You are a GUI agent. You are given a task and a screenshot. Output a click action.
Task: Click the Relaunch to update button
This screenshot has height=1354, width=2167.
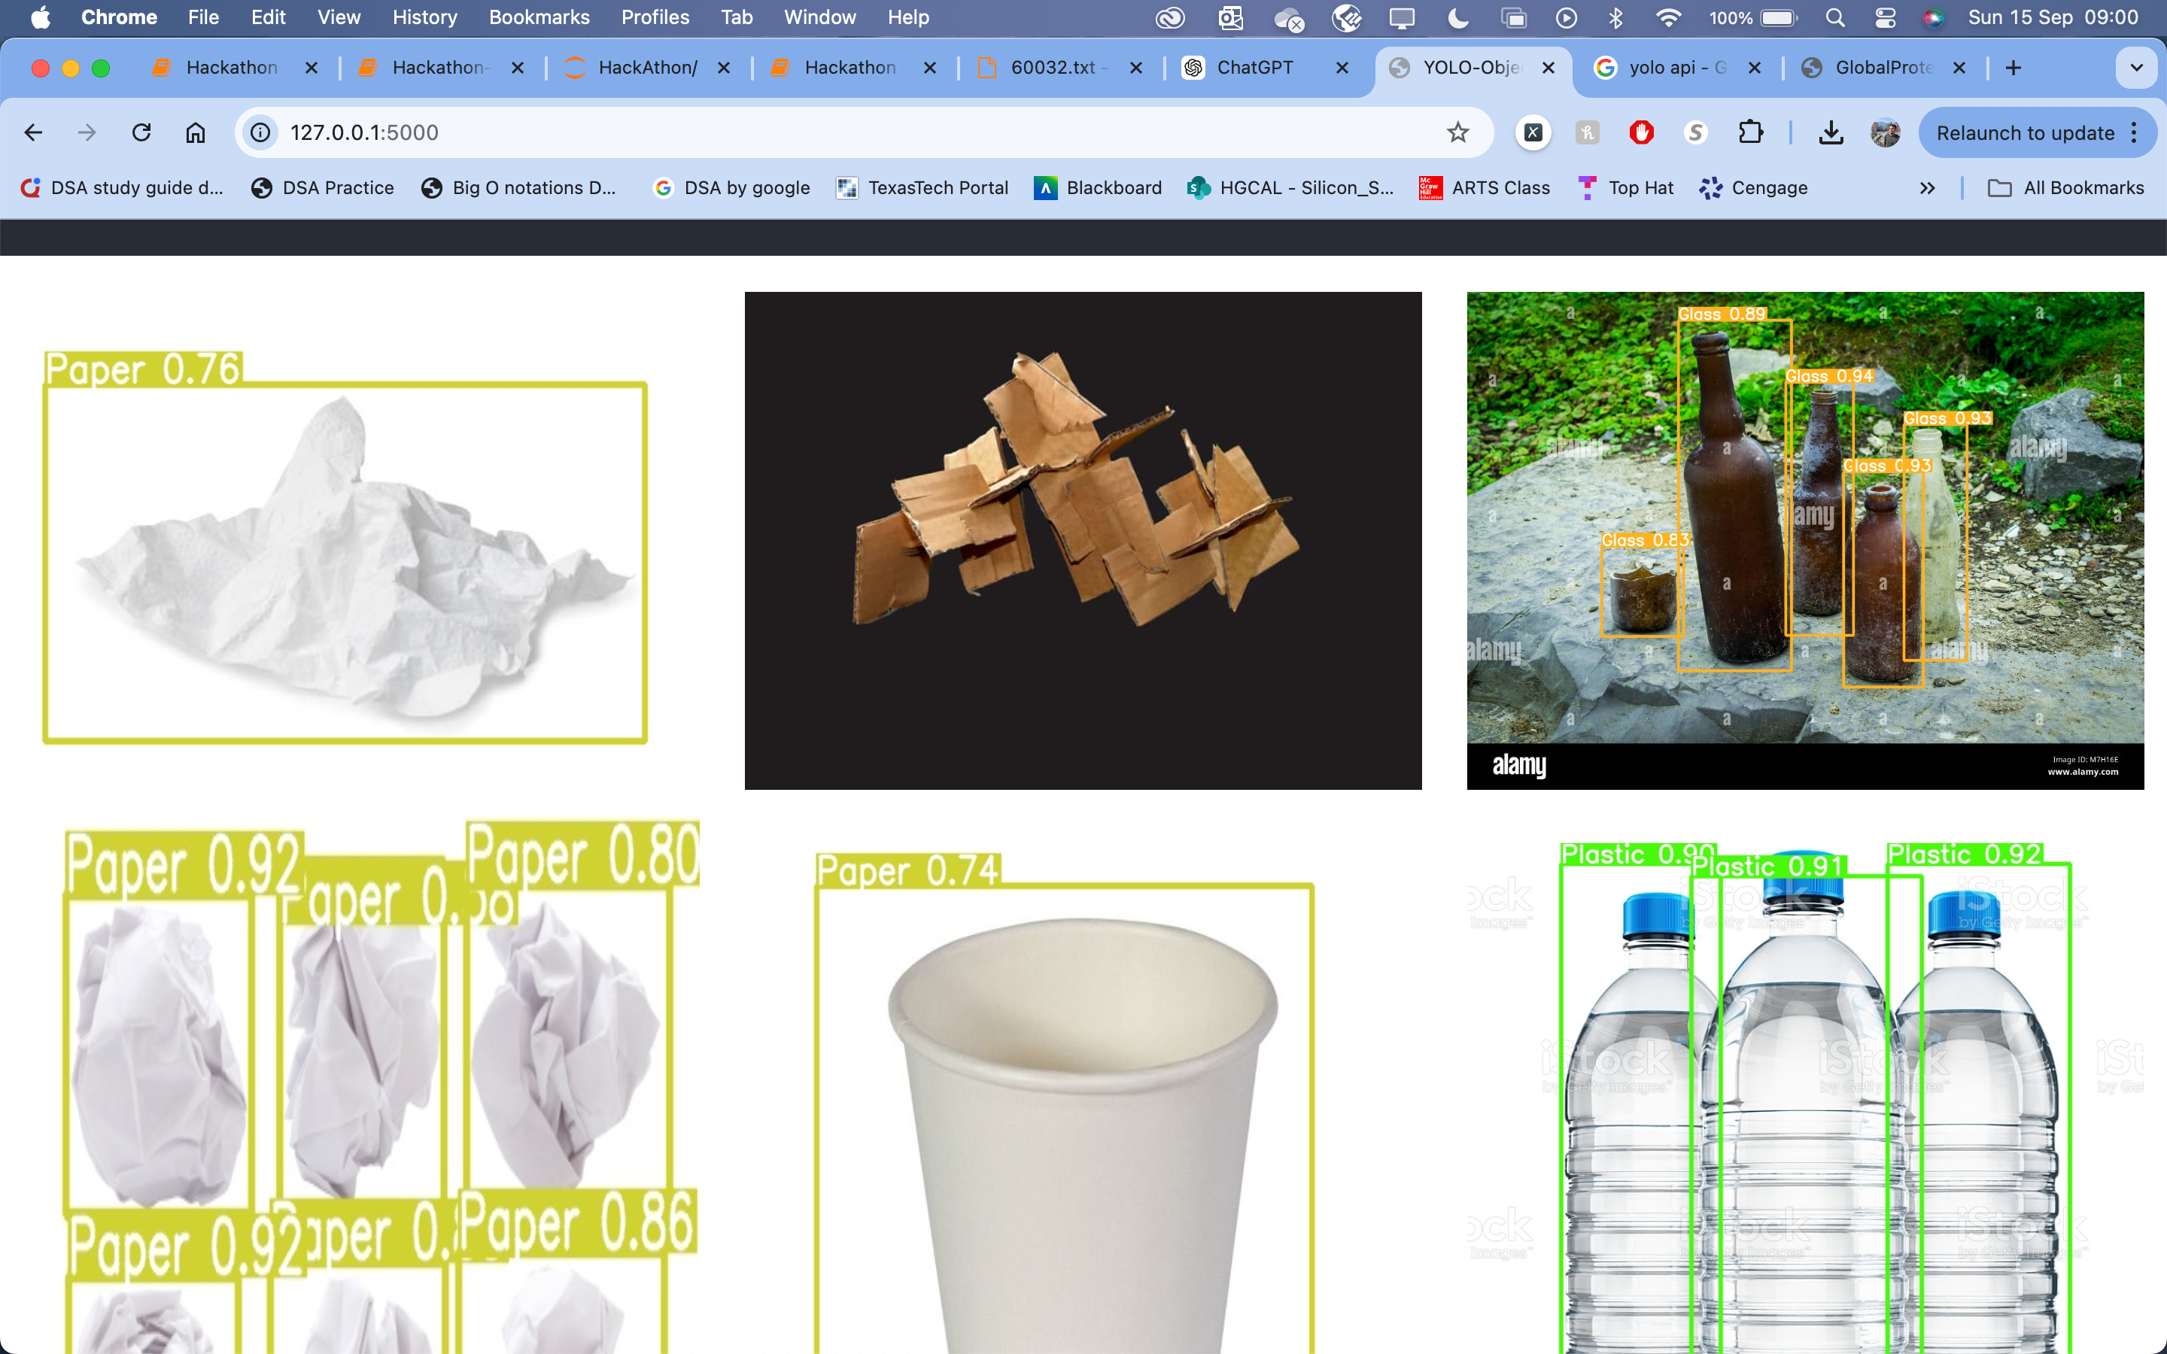tap(2024, 132)
